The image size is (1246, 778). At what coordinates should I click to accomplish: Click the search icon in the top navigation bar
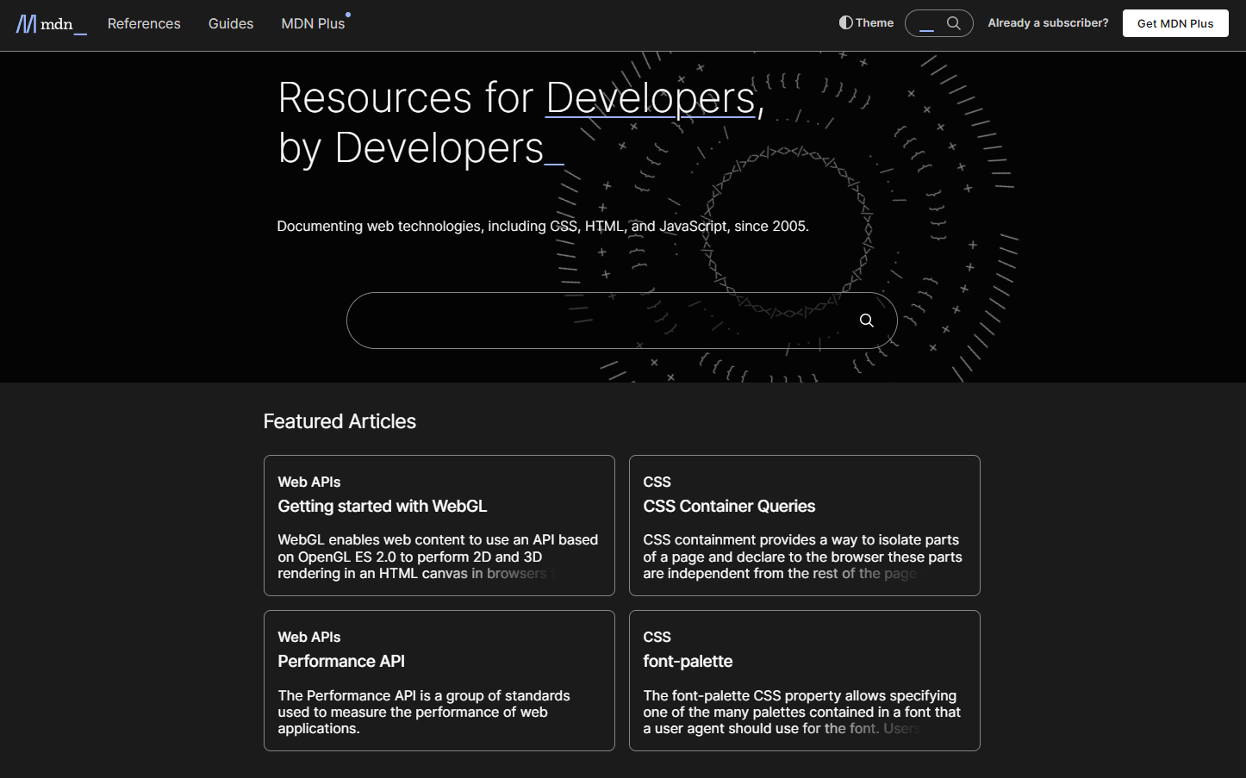[952, 22]
